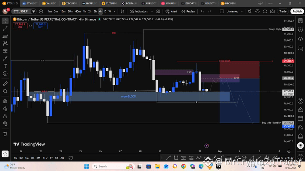Open the Trade panel button
Screen dimensions: 305x171
coord(283,11)
